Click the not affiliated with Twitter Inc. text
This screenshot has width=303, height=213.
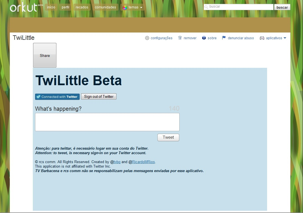pyautogui.click(x=73, y=166)
